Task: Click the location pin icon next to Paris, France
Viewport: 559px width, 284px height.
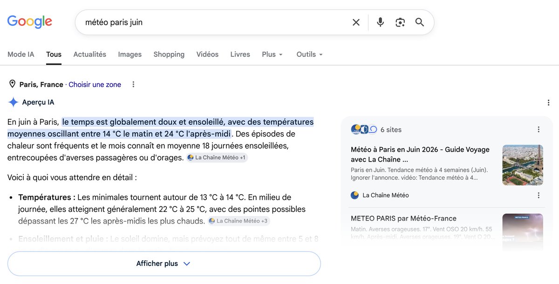Action: coord(12,84)
